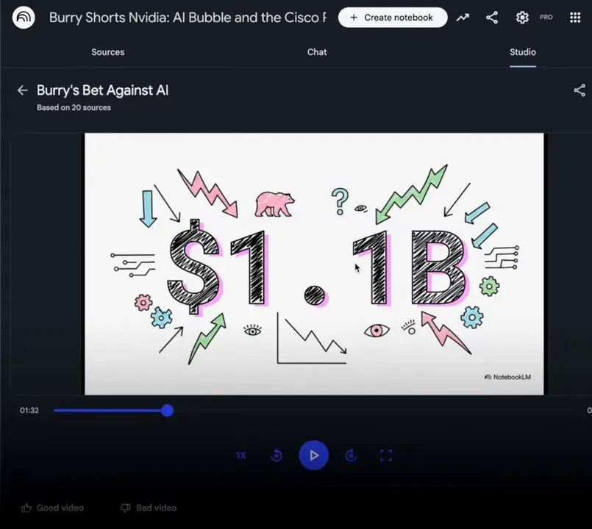592x529 pixels.
Task: Go back using the arrow beside Burry's Bet Against AI
Action: point(22,90)
